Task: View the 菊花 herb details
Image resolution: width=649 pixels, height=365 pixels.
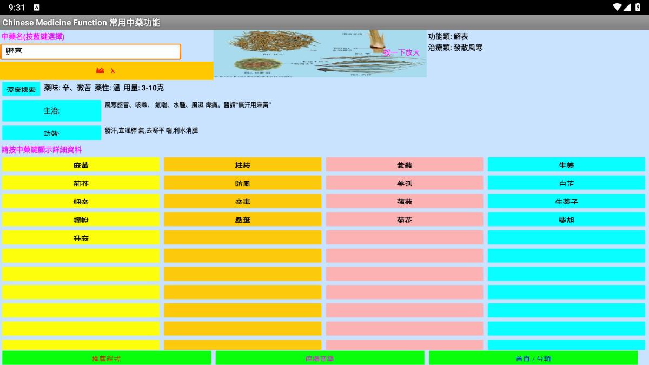Action: [x=405, y=220]
